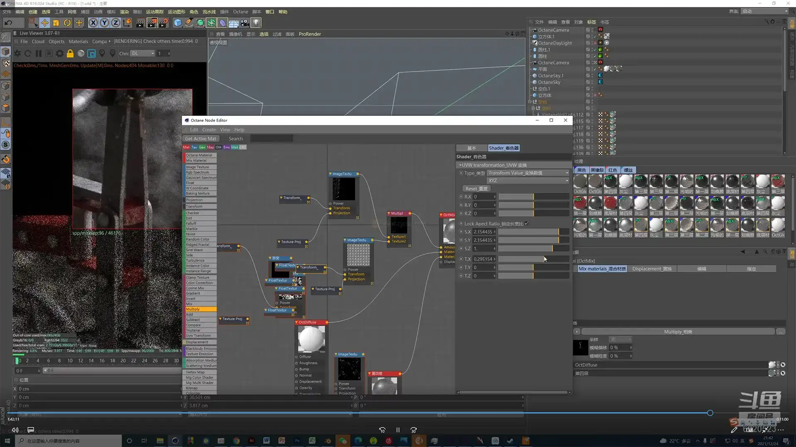Image resolution: width=796 pixels, height=447 pixels.
Task: Toggle Z axis lock button
Action: tap(116, 23)
